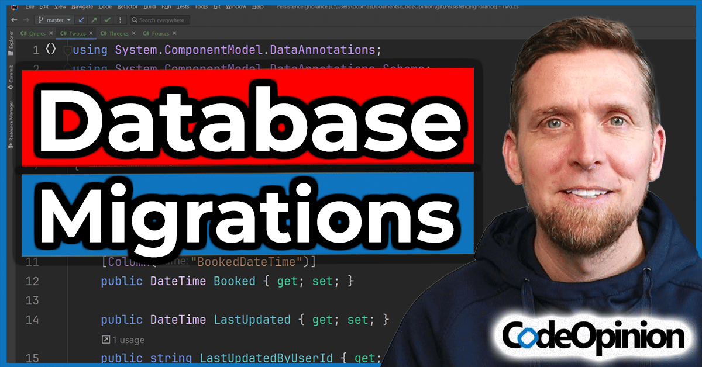Click the '1 usage' hint under LastUpdated

coord(123,340)
